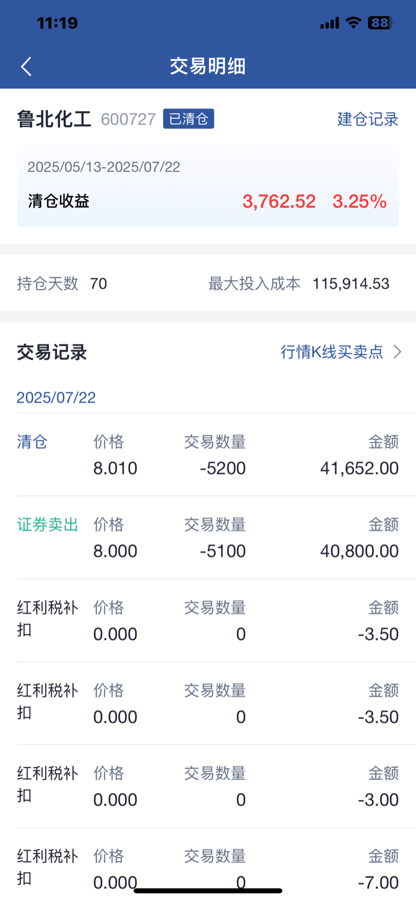Select the 证券卖出 transaction row
The height and width of the screenshot is (902, 416).
[208, 538]
